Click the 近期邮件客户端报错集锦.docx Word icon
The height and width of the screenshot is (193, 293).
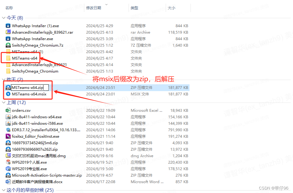(8, 182)
